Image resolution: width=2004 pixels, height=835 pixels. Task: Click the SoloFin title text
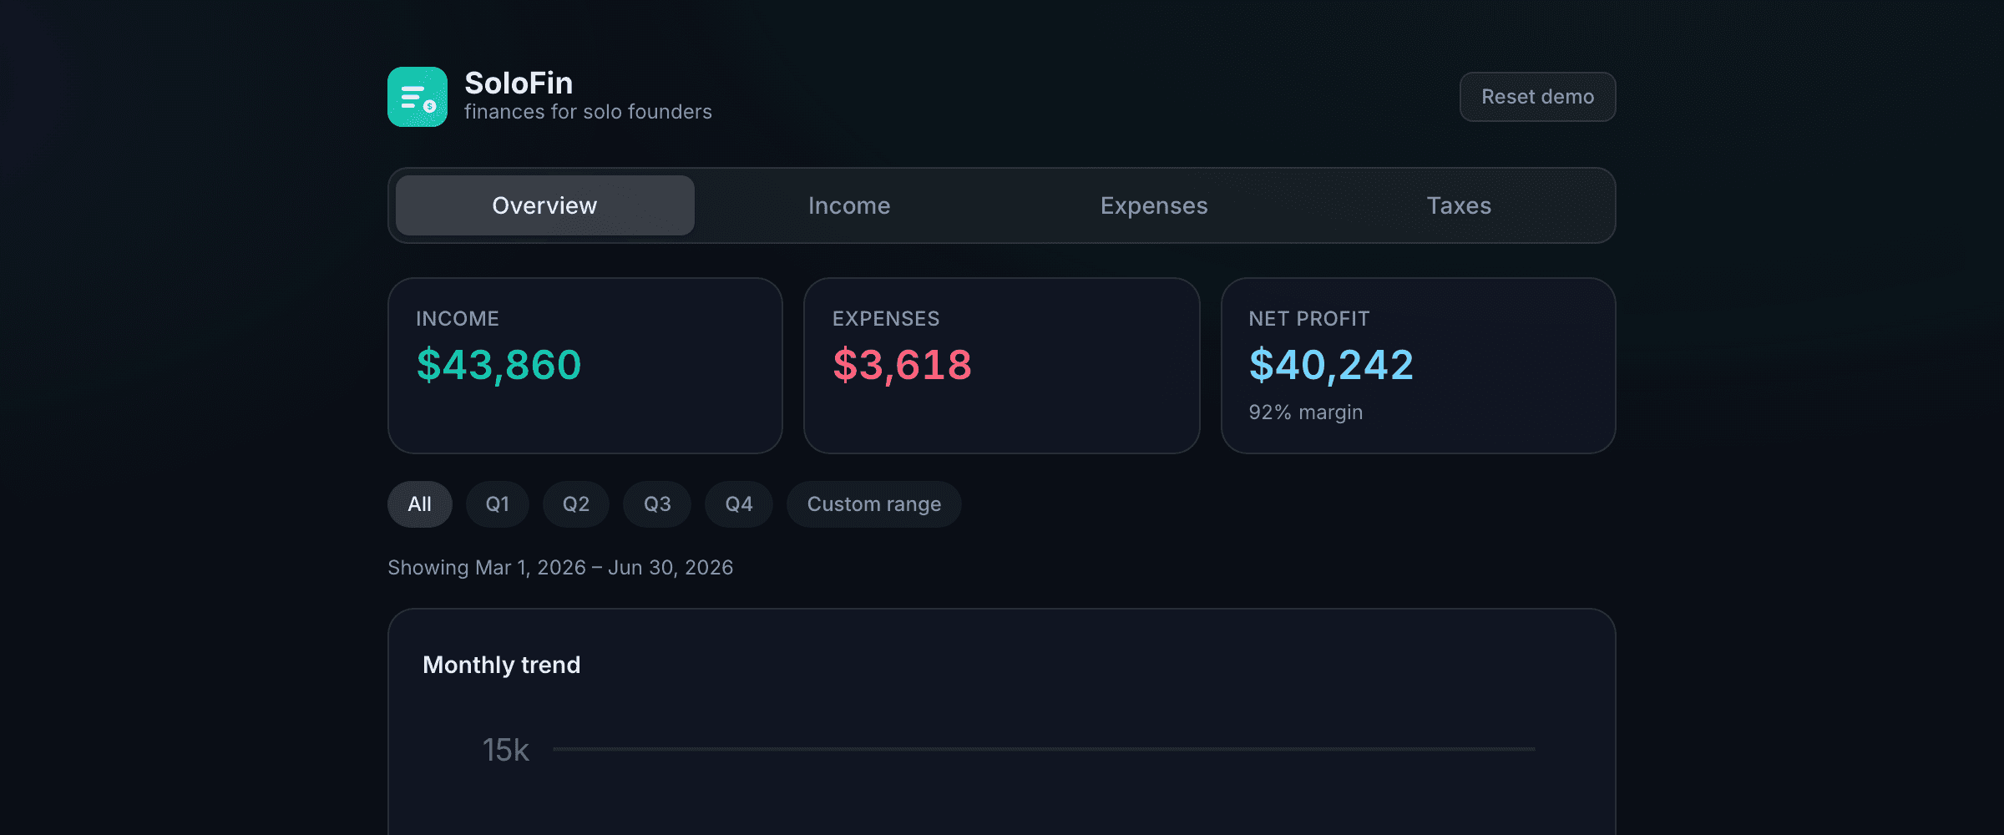[x=519, y=83]
